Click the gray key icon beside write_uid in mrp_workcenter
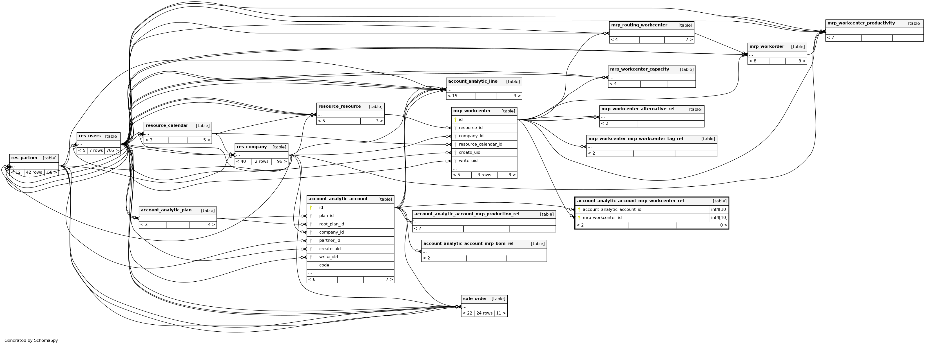Screen dimensions: 928x346 tap(455, 161)
